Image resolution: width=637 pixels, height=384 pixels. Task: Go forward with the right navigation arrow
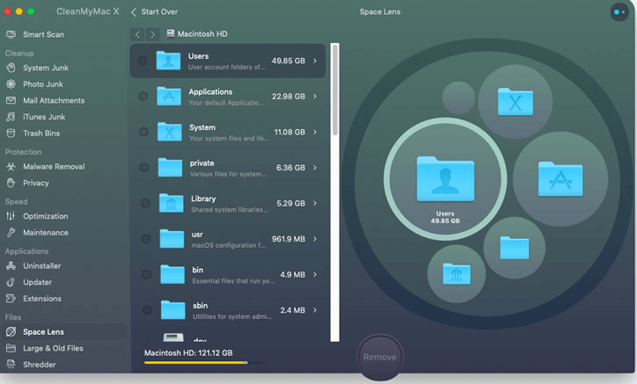coord(152,34)
